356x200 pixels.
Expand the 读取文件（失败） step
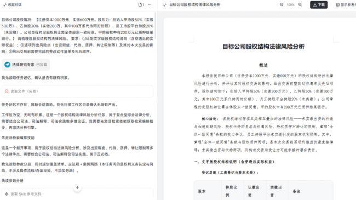click(x=77, y=92)
